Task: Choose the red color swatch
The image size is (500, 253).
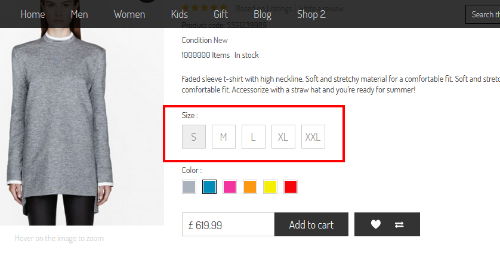Action: pyautogui.click(x=291, y=187)
